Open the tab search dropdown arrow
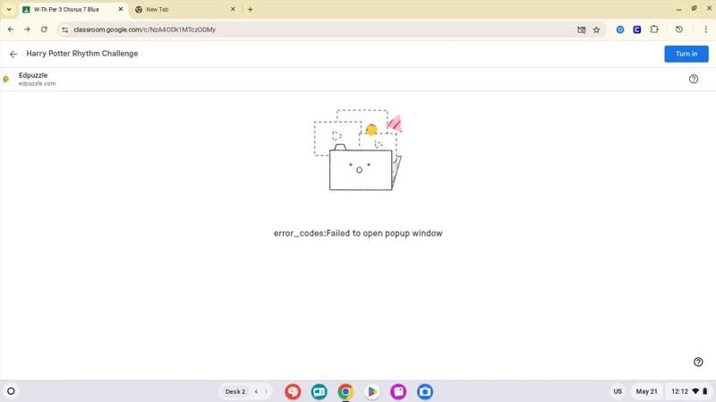Image resolution: width=716 pixels, height=402 pixels. pyautogui.click(x=9, y=9)
